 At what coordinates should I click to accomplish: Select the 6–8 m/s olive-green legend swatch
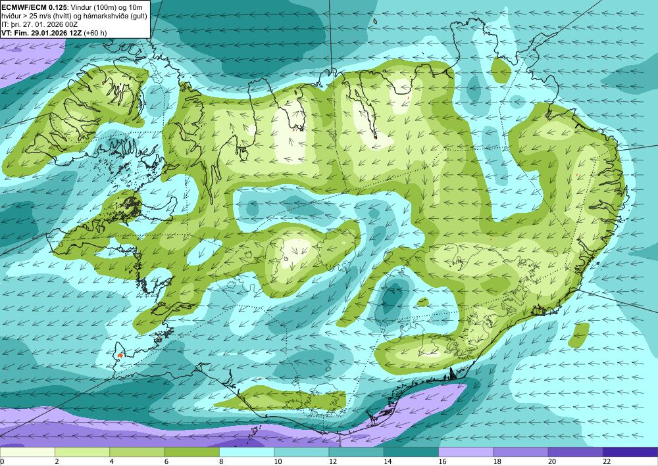point(191,452)
